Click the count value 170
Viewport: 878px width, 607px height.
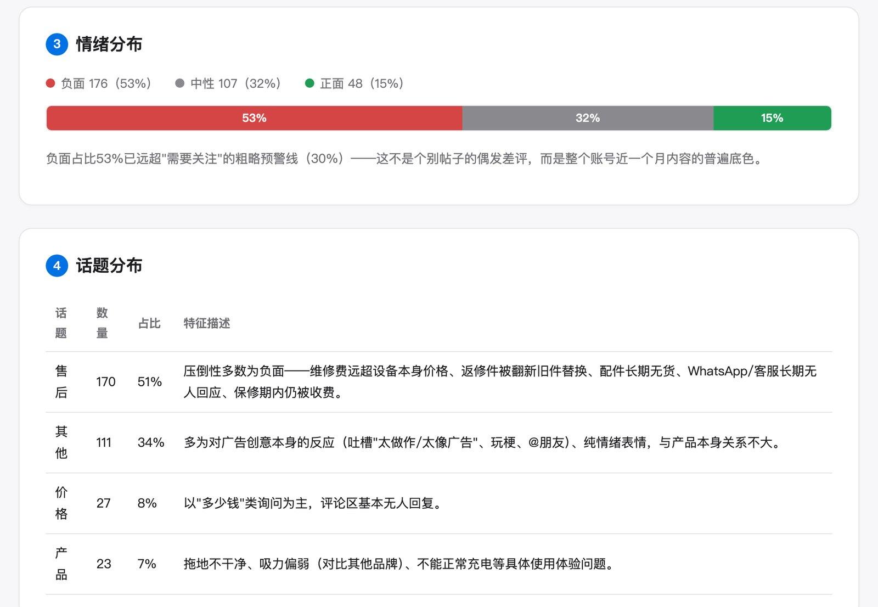pyautogui.click(x=106, y=382)
